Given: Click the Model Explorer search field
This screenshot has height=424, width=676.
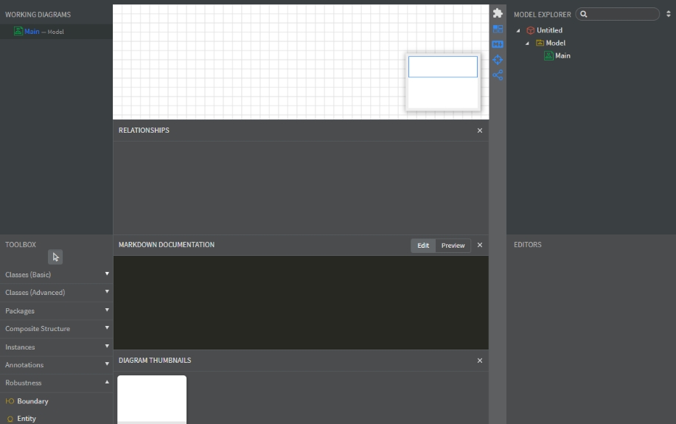Looking at the screenshot, I should [621, 14].
